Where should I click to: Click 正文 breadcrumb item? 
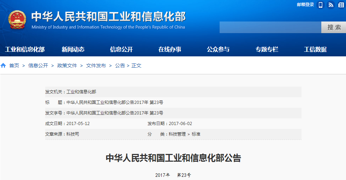[x=136, y=66]
